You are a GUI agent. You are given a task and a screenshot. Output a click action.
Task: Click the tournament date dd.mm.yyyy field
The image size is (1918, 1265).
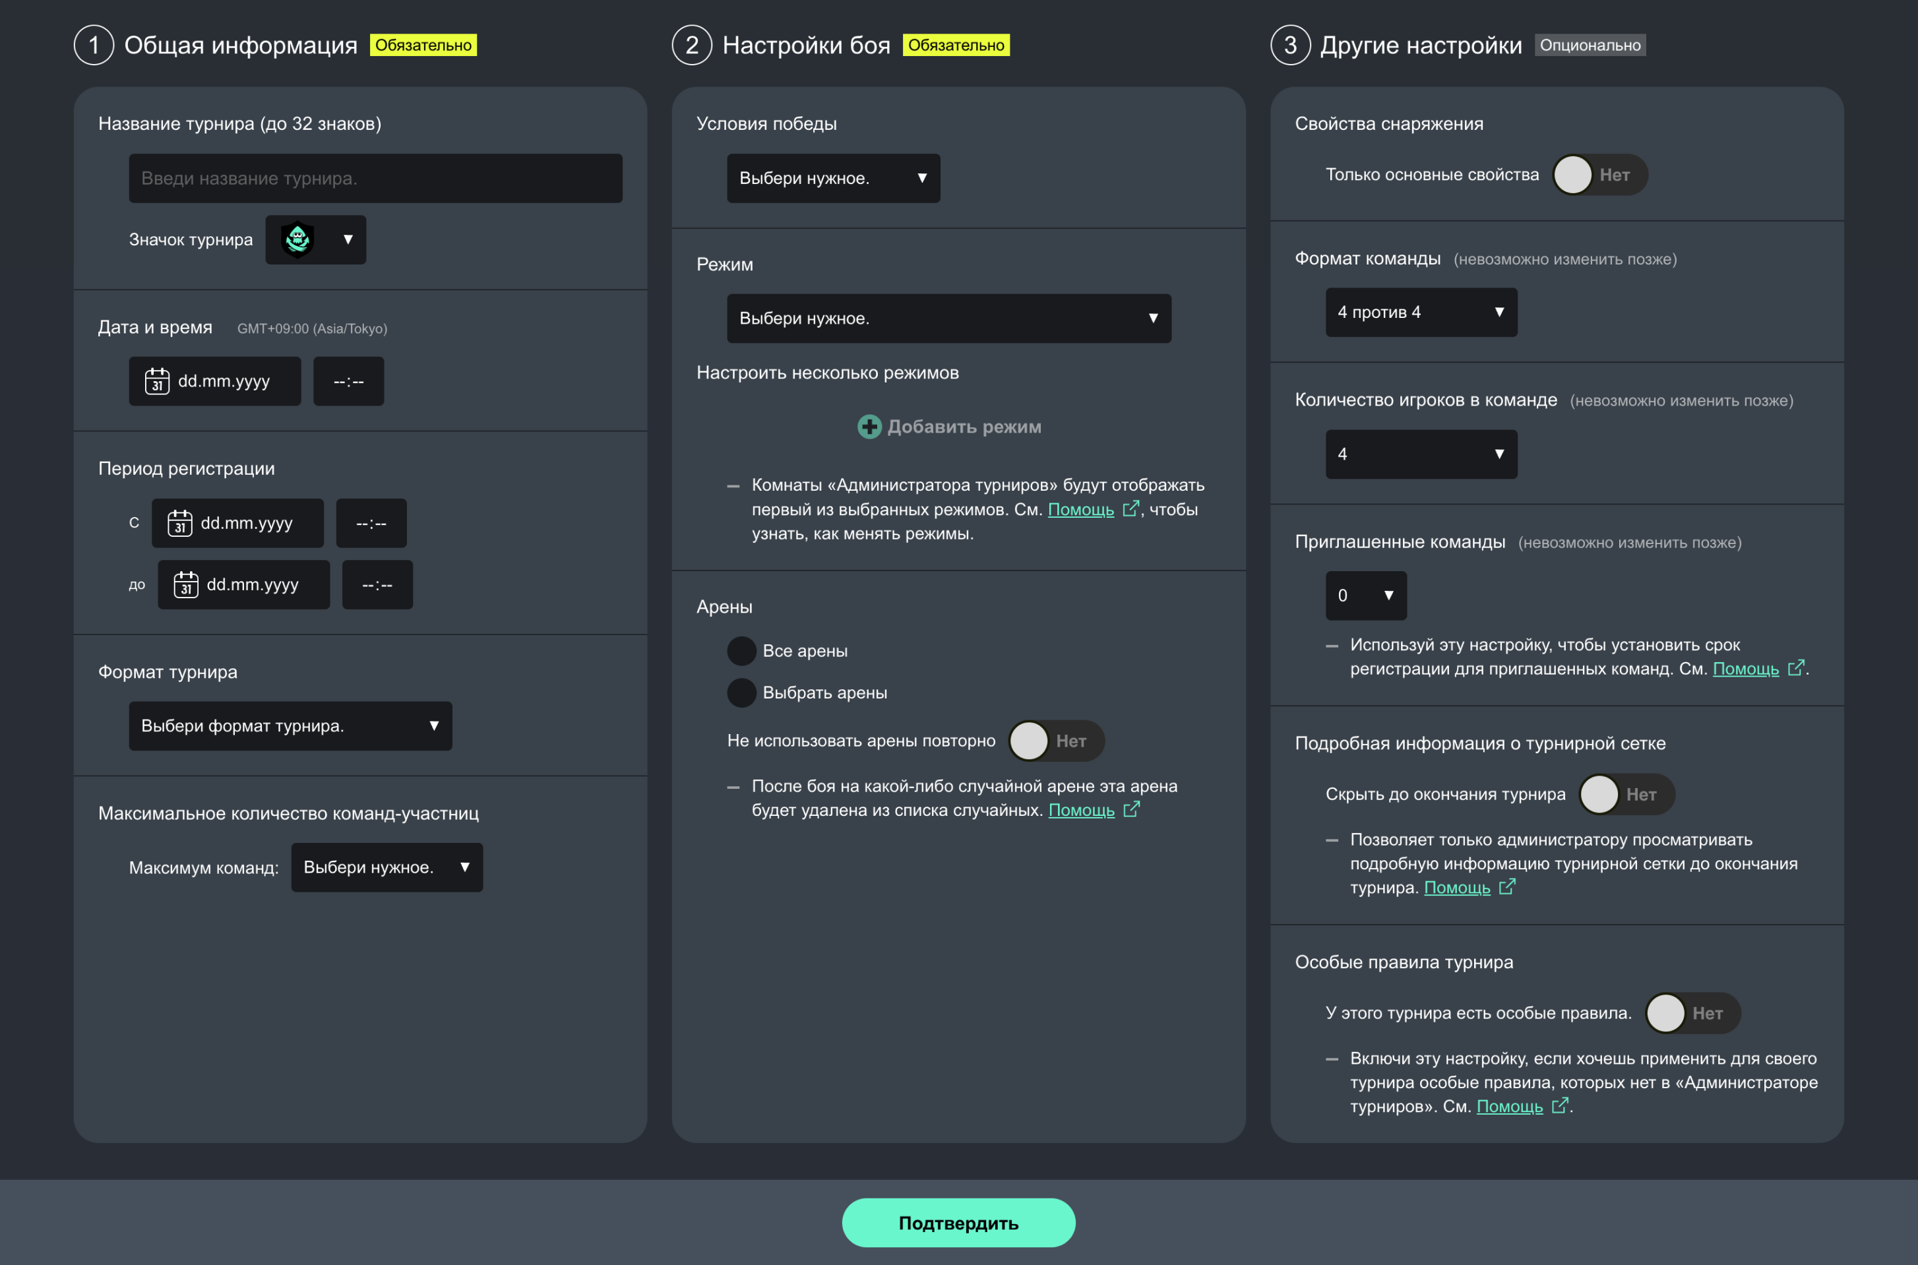(x=214, y=381)
